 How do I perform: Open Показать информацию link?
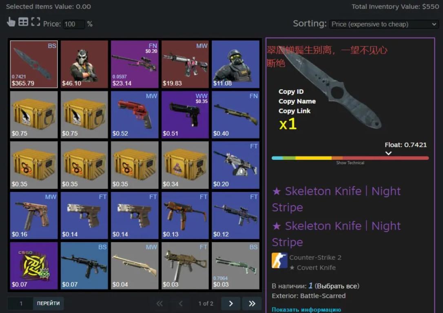pyautogui.click(x=306, y=310)
